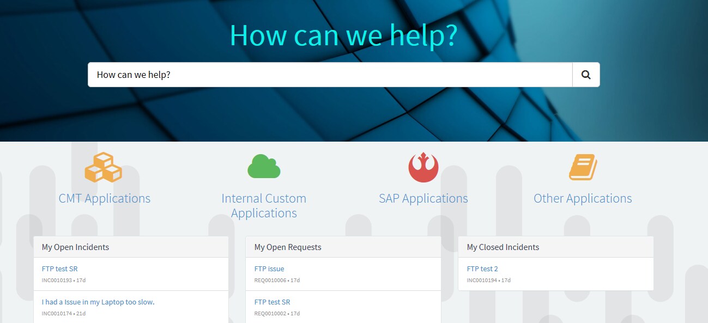Click the orange book Other Applications icon

(x=583, y=167)
